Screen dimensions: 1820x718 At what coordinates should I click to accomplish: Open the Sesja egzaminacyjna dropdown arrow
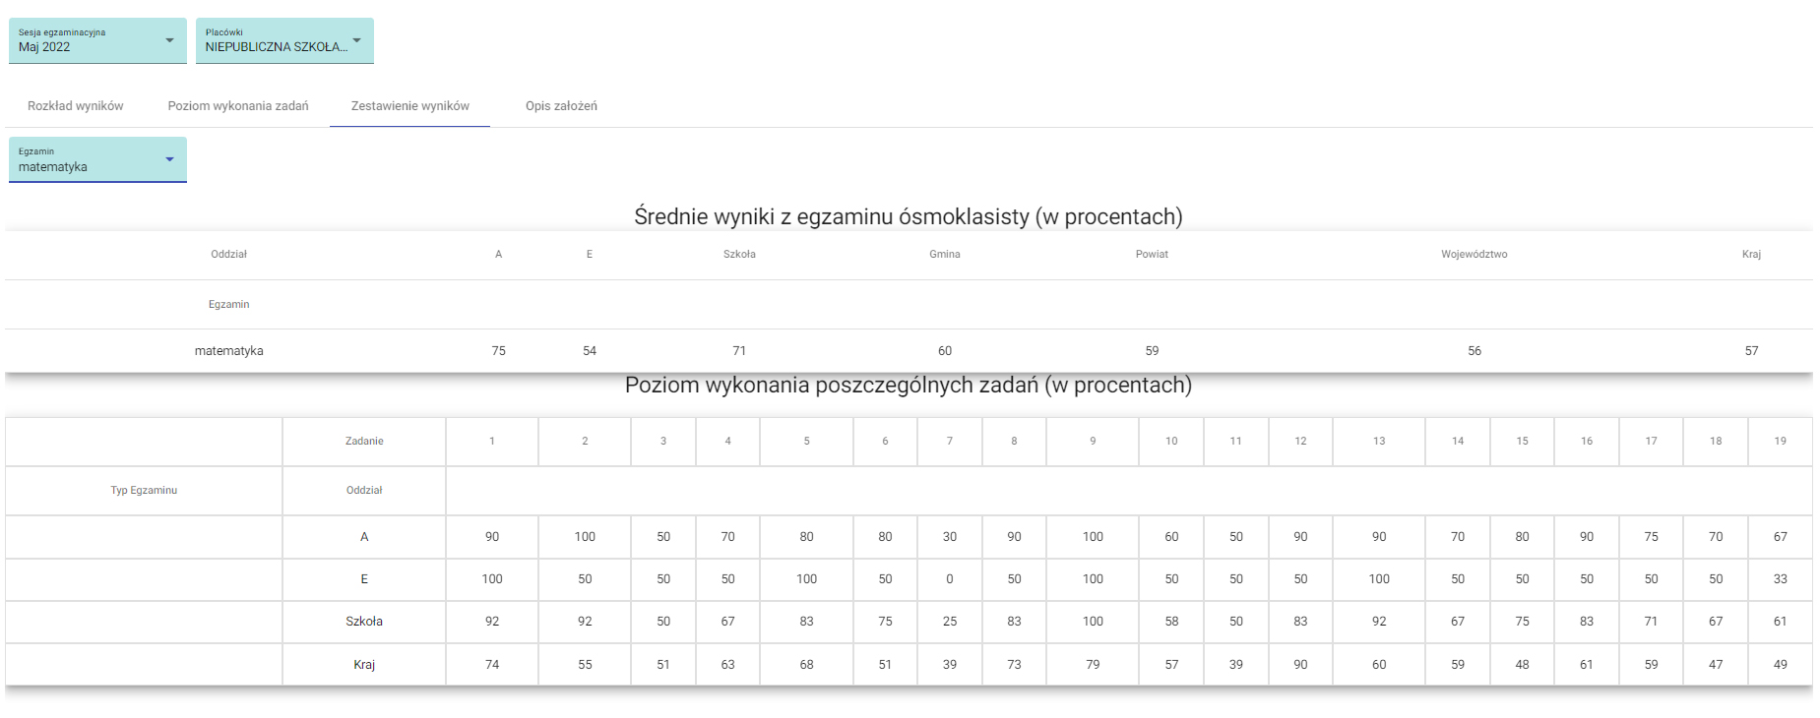pyautogui.click(x=169, y=40)
